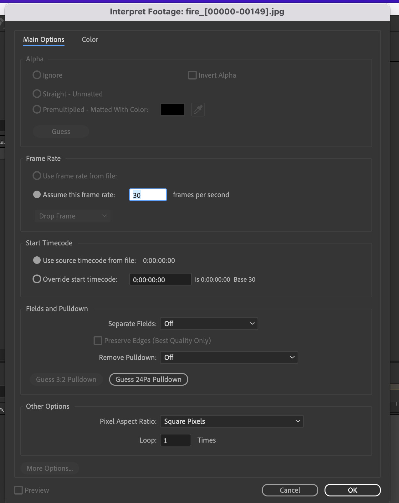Image resolution: width=399 pixels, height=503 pixels.
Task: Click the override start timecode field
Action: 160,279
